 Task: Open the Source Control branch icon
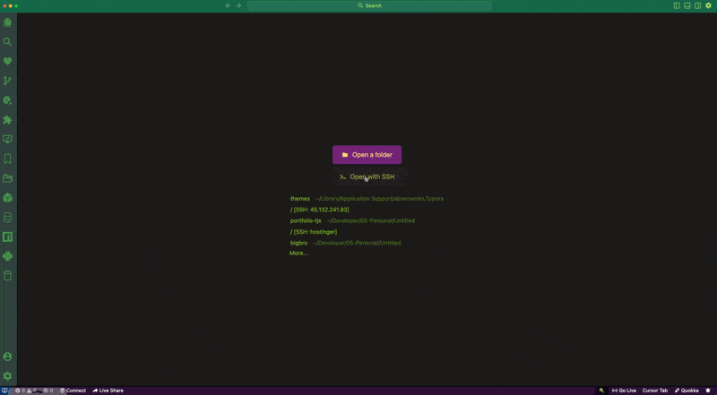click(8, 81)
